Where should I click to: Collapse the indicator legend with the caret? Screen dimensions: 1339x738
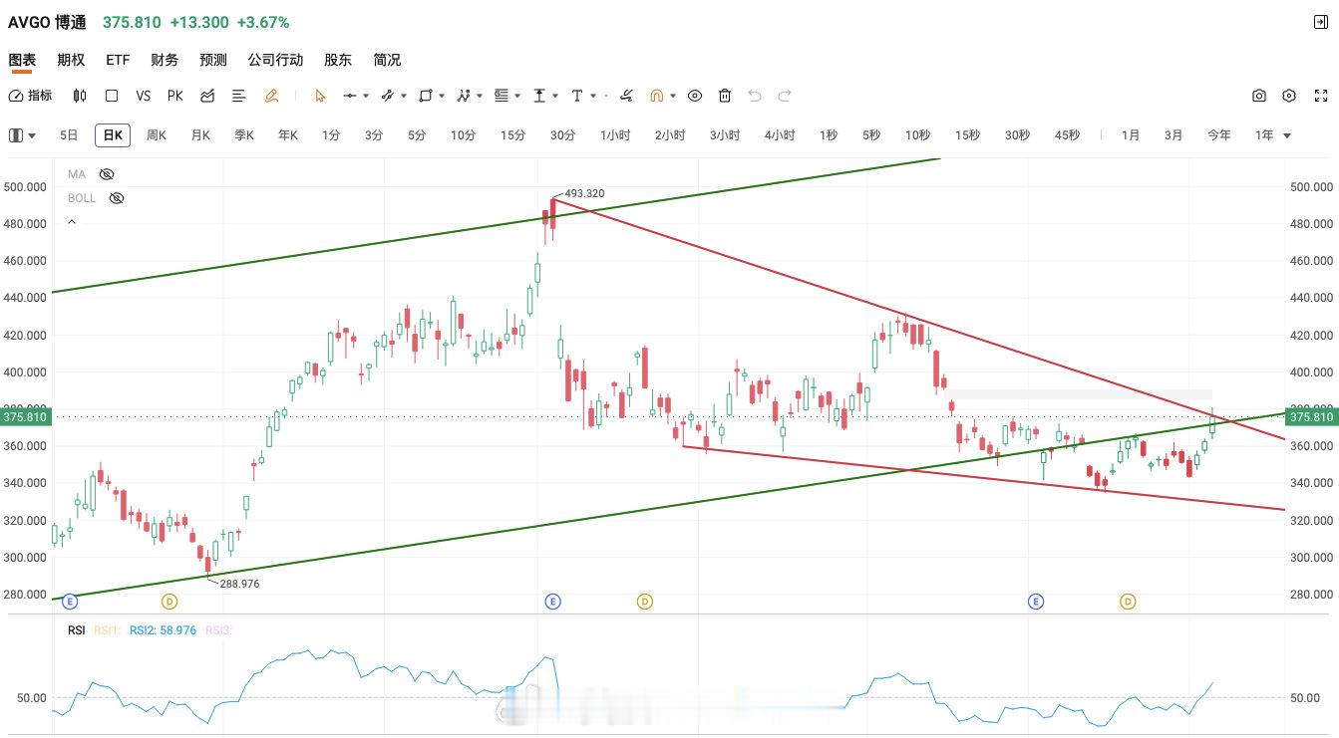coord(72,222)
